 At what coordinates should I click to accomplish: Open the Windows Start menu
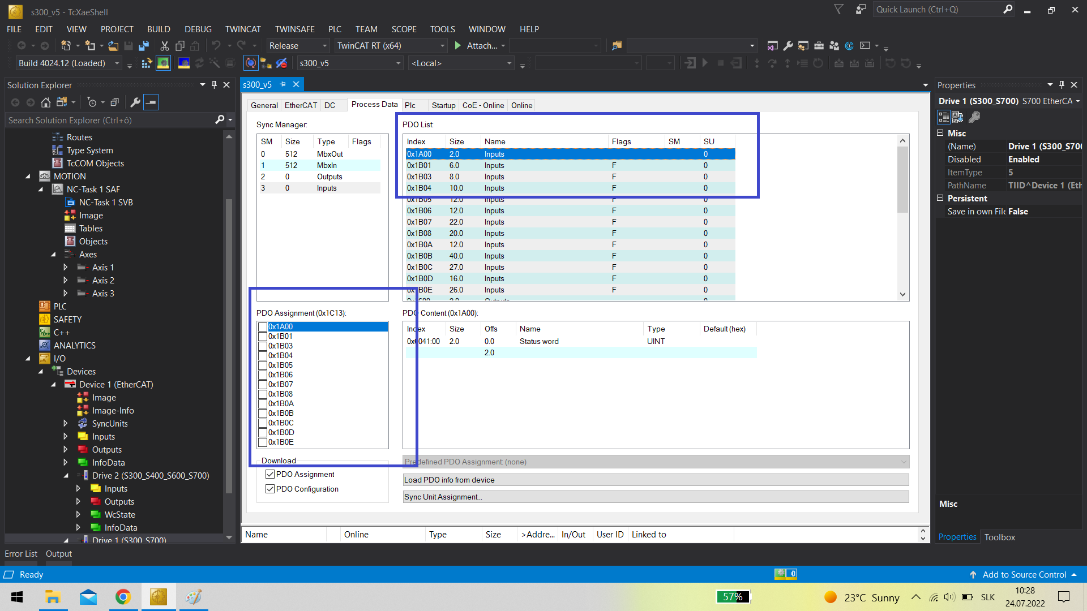click(x=17, y=597)
